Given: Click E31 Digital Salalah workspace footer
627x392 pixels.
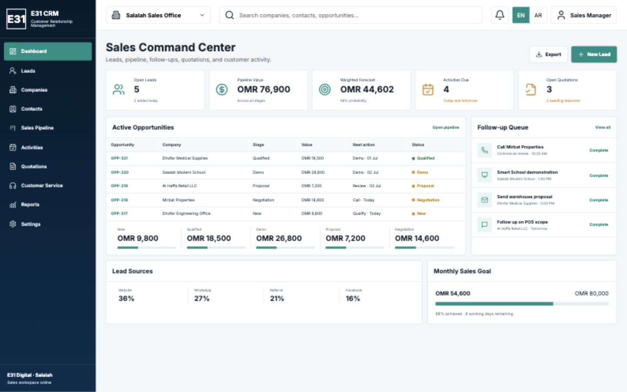Looking at the screenshot, I should click(30, 378).
